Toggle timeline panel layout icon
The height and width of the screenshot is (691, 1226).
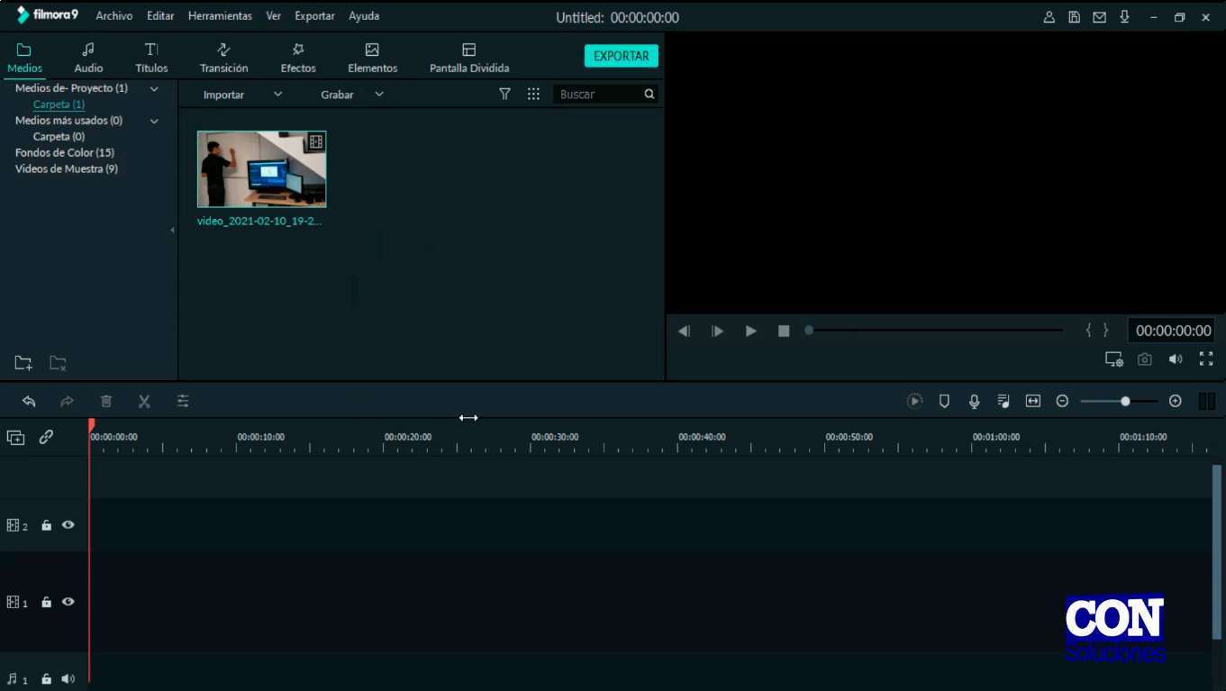coord(1207,401)
